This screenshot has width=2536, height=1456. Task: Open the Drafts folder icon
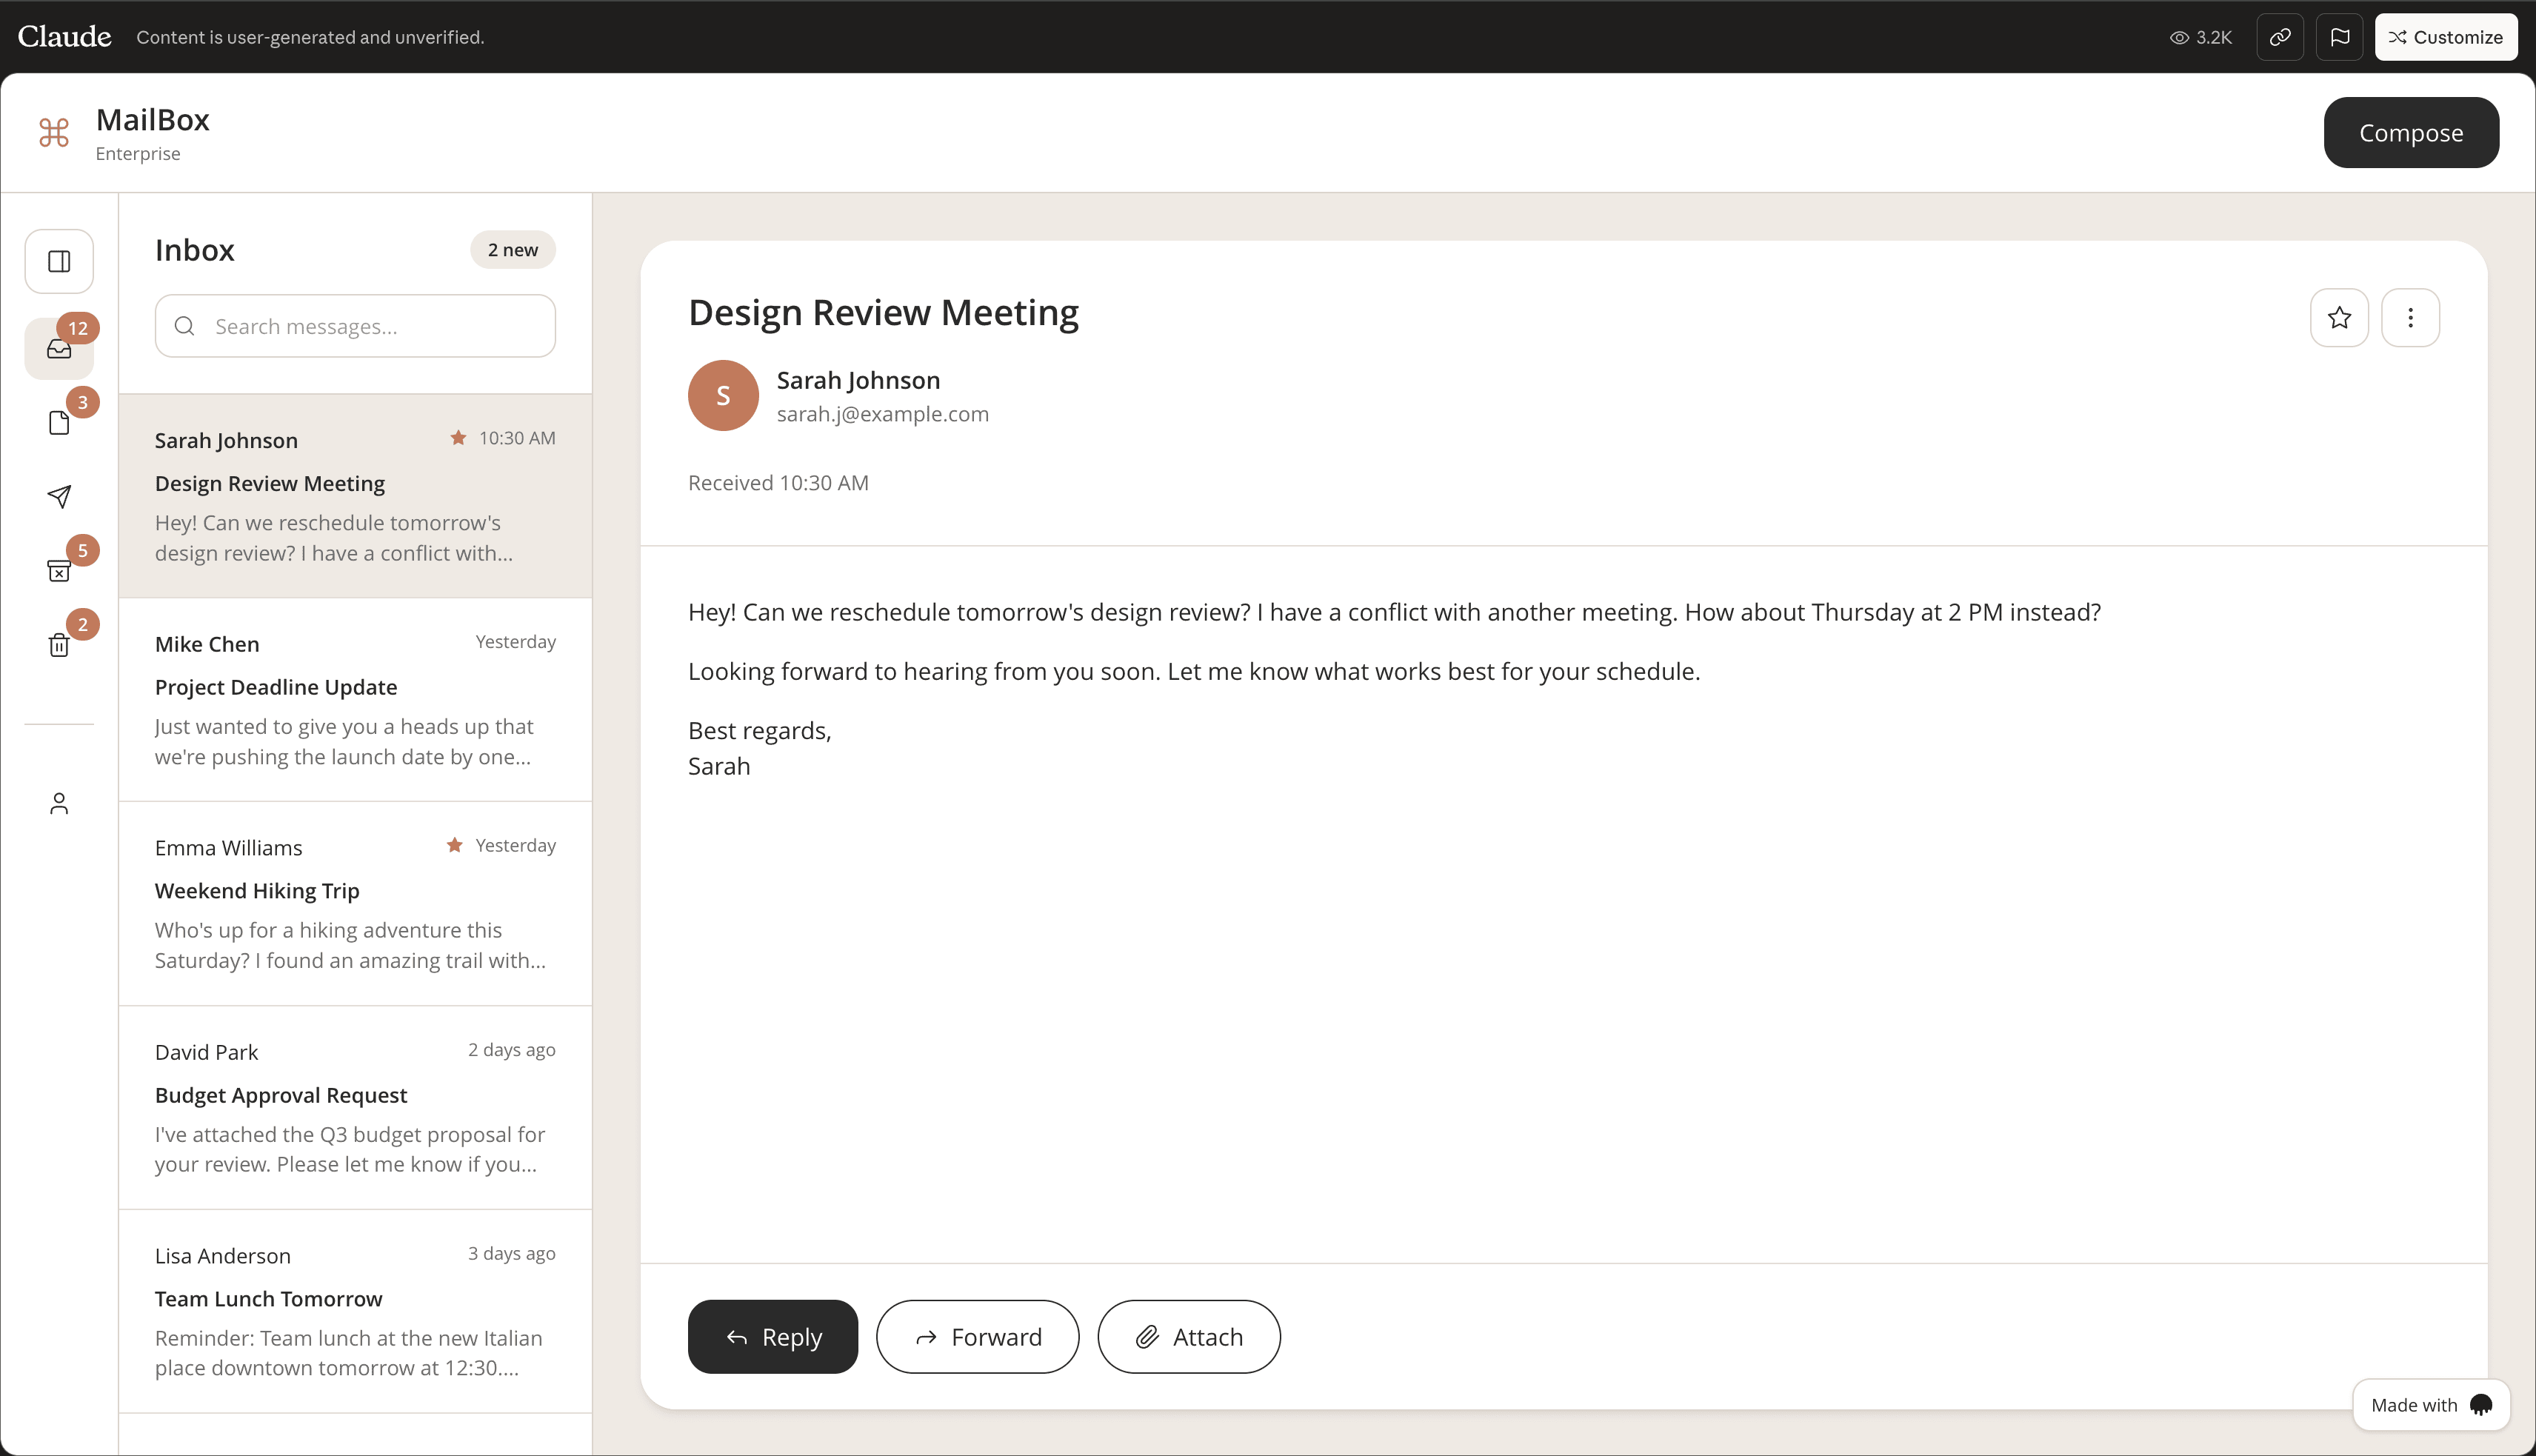point(59,423)
